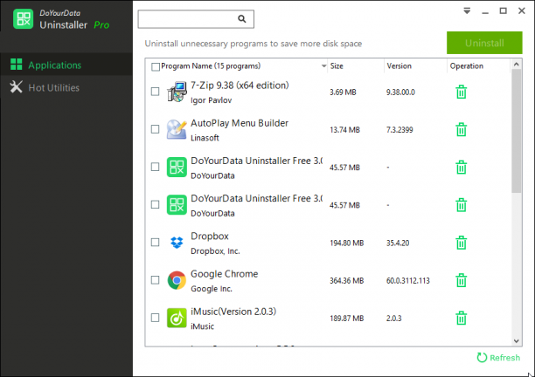Check the 7-Zip 9.38 checkbox
Viewport: 535px width, 377px height.
156,92
